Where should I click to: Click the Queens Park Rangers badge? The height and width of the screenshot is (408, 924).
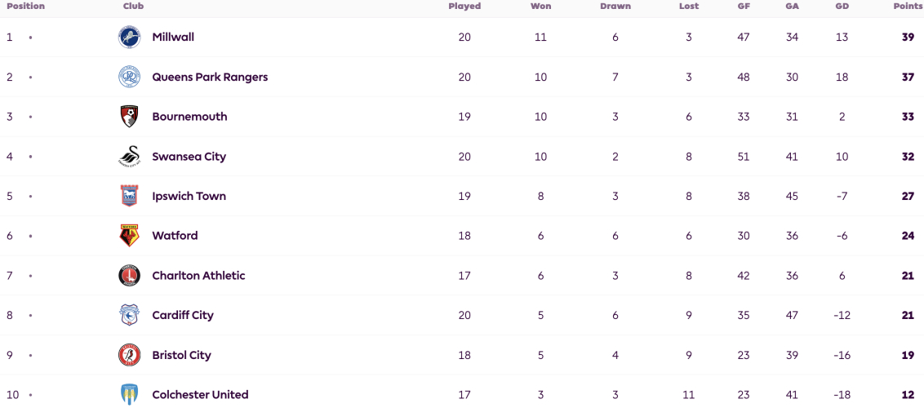coord(129,78)
